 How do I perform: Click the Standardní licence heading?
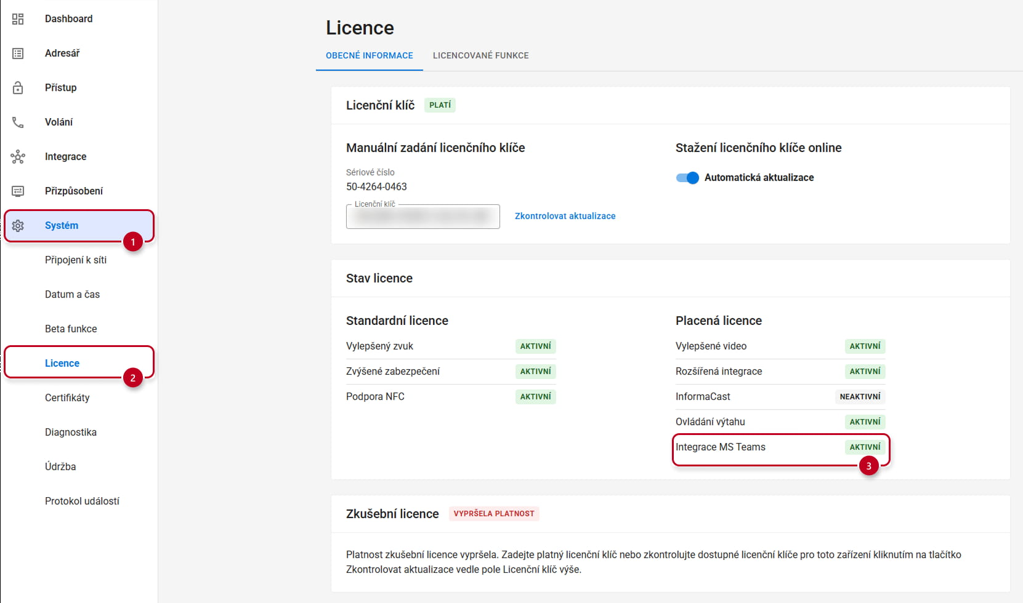click(397, 321)
